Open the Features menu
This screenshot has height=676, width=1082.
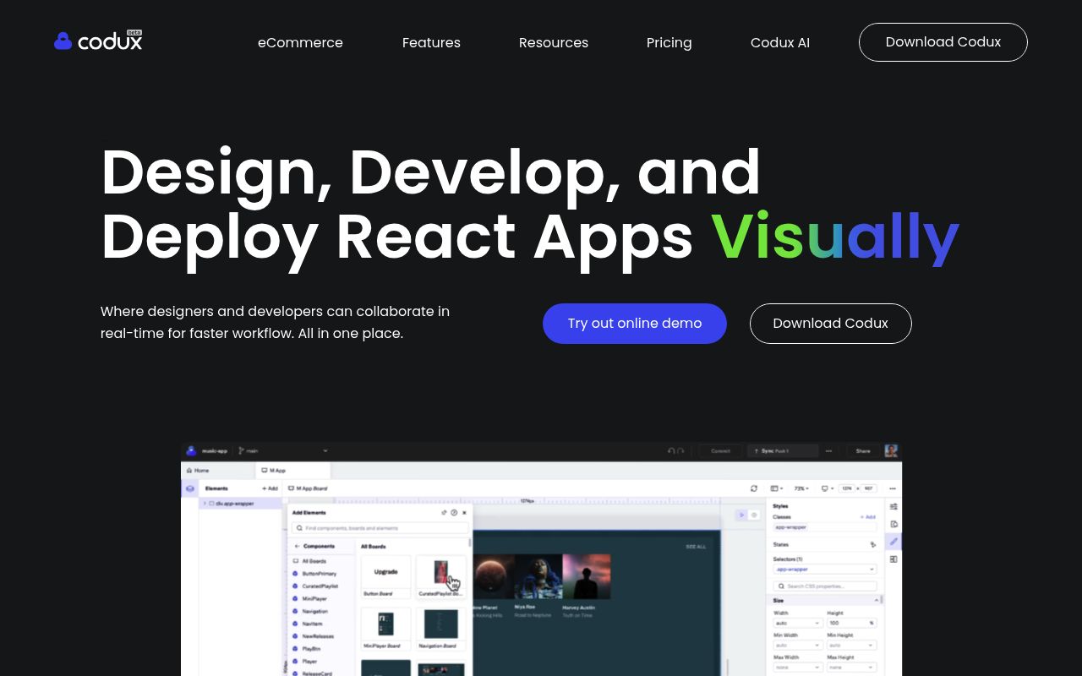click(431, 42)
